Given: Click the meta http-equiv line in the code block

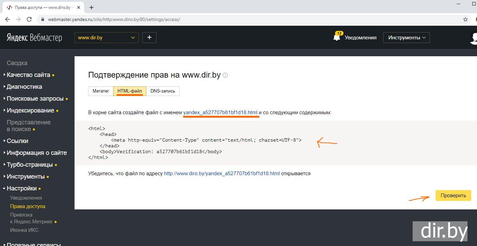Looking at the screenshot, I should point(206,140).
